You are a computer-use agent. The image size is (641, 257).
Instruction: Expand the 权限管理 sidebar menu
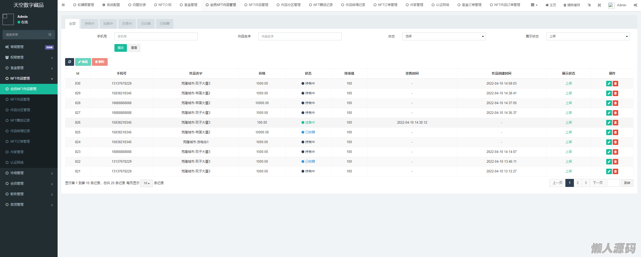(29, 57)
